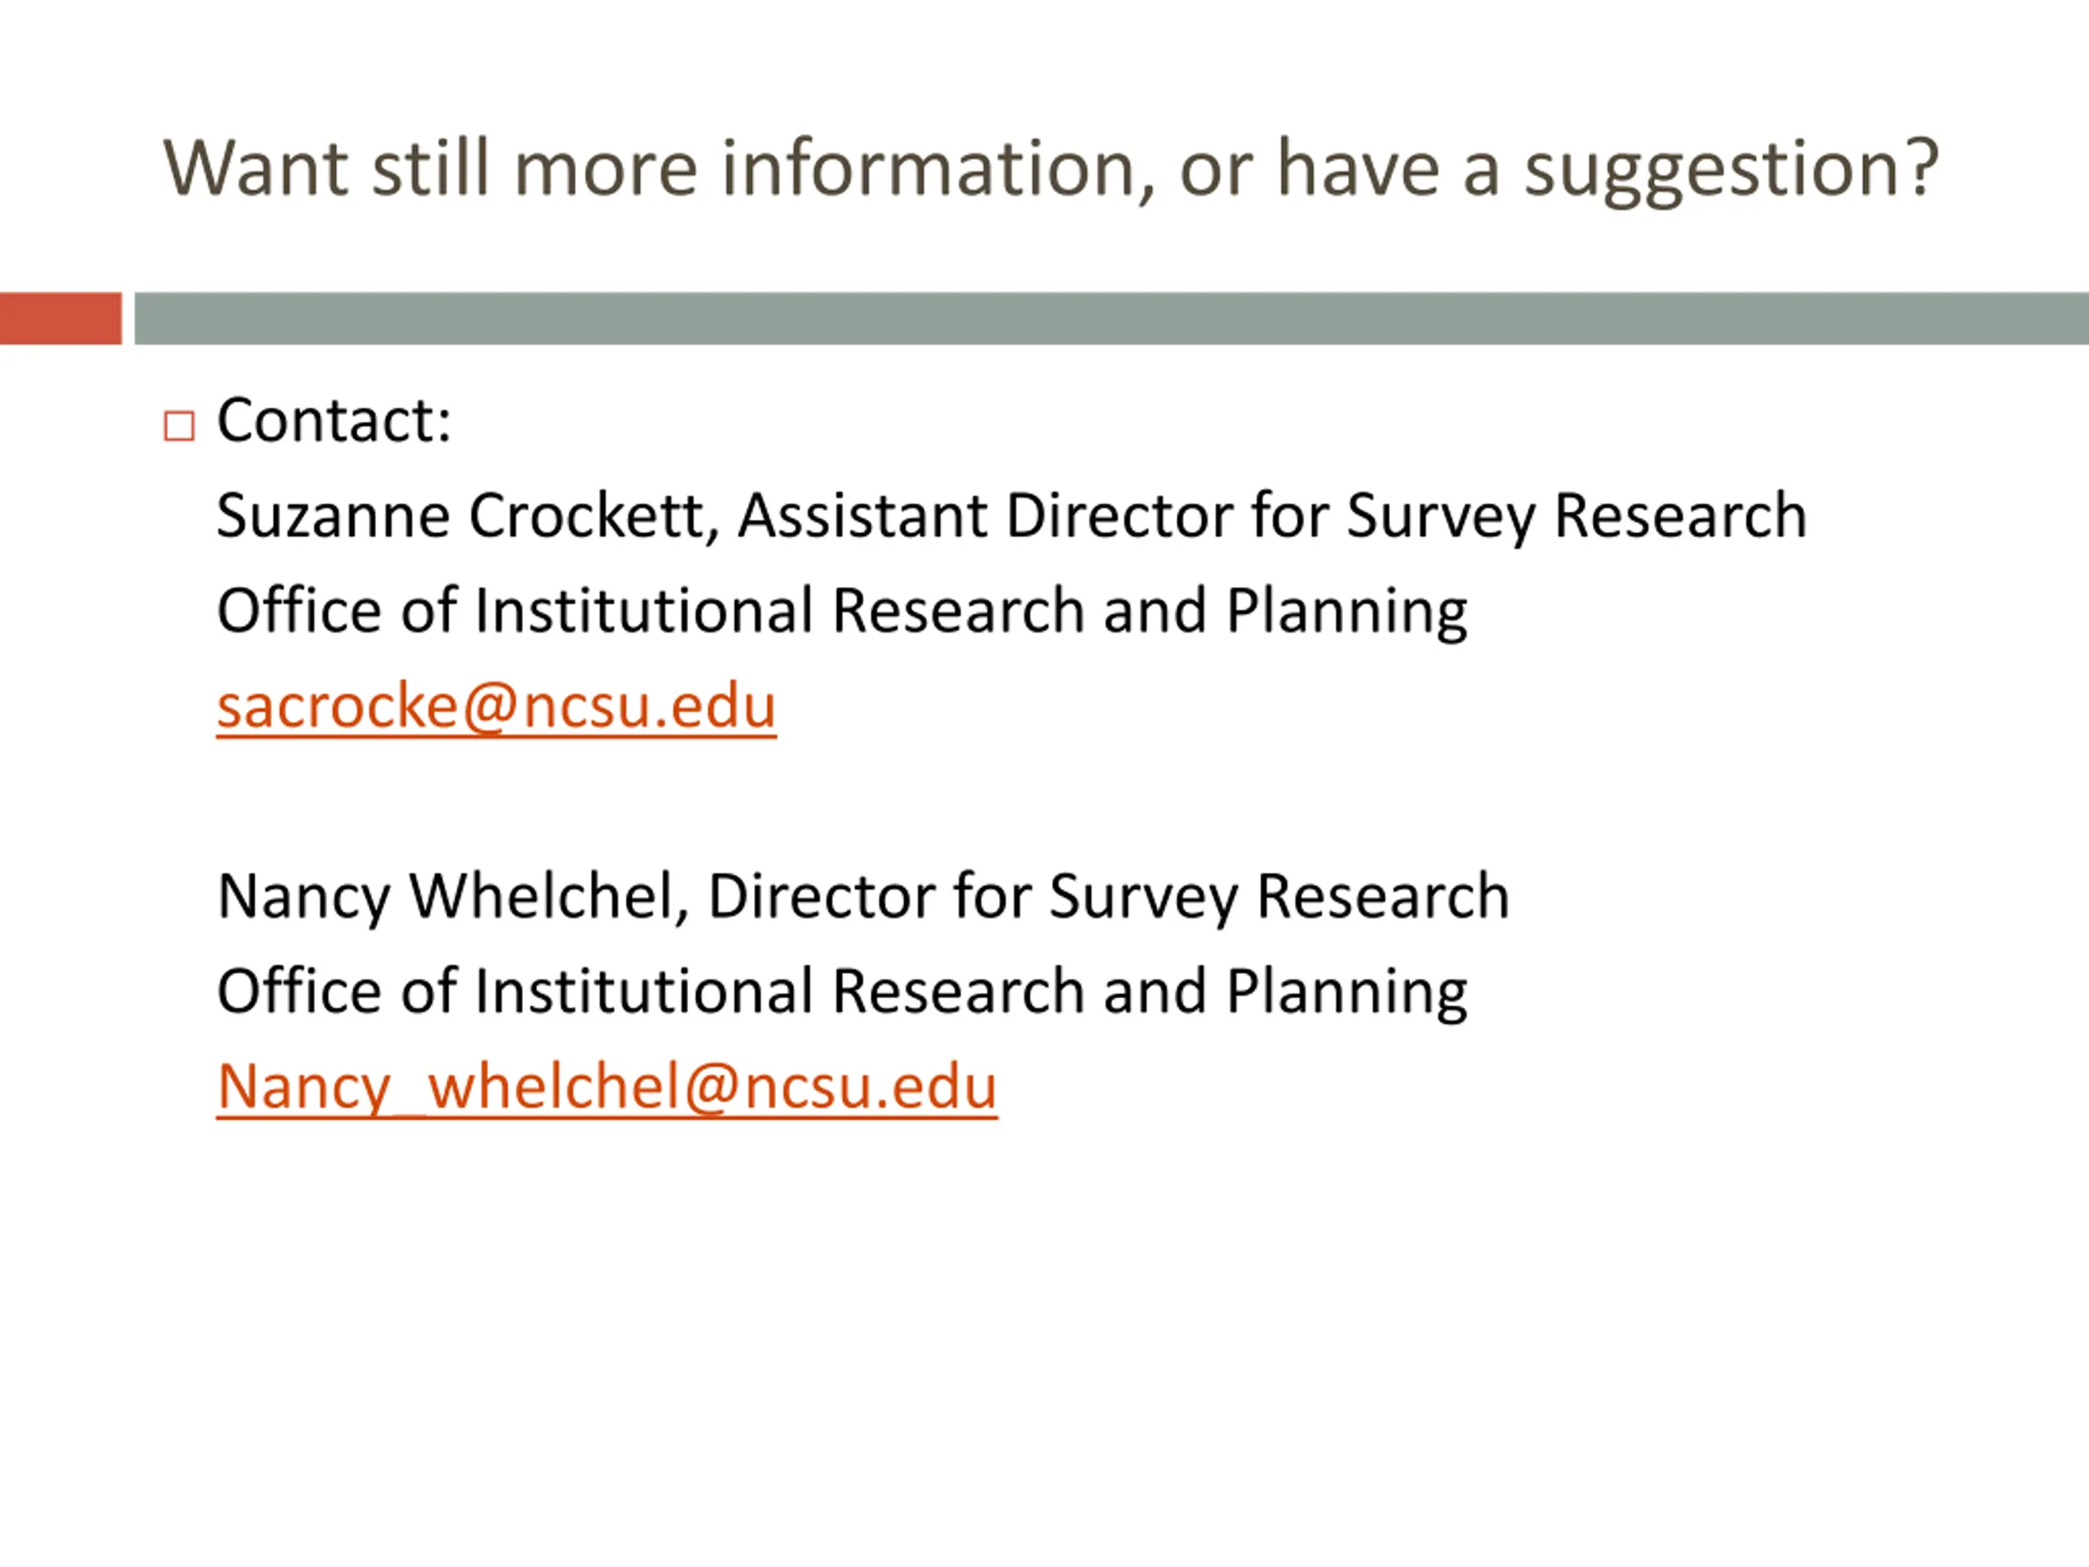Click the word 'suggestion?' in the title
The image size is (2089, 1567).
pos(1731,170)
